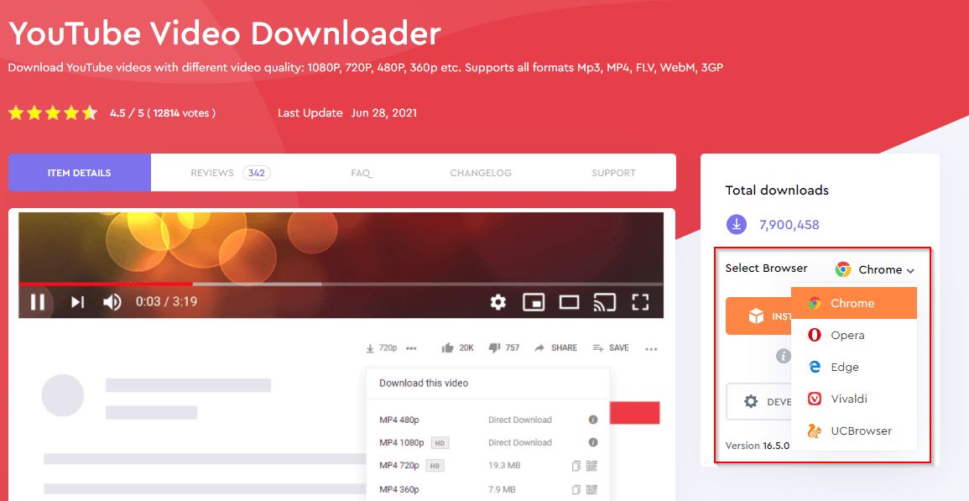Screen dimensions: 969x501
Task: Dislike the video with thumbs down icon
Action: [x=494, y=347]
